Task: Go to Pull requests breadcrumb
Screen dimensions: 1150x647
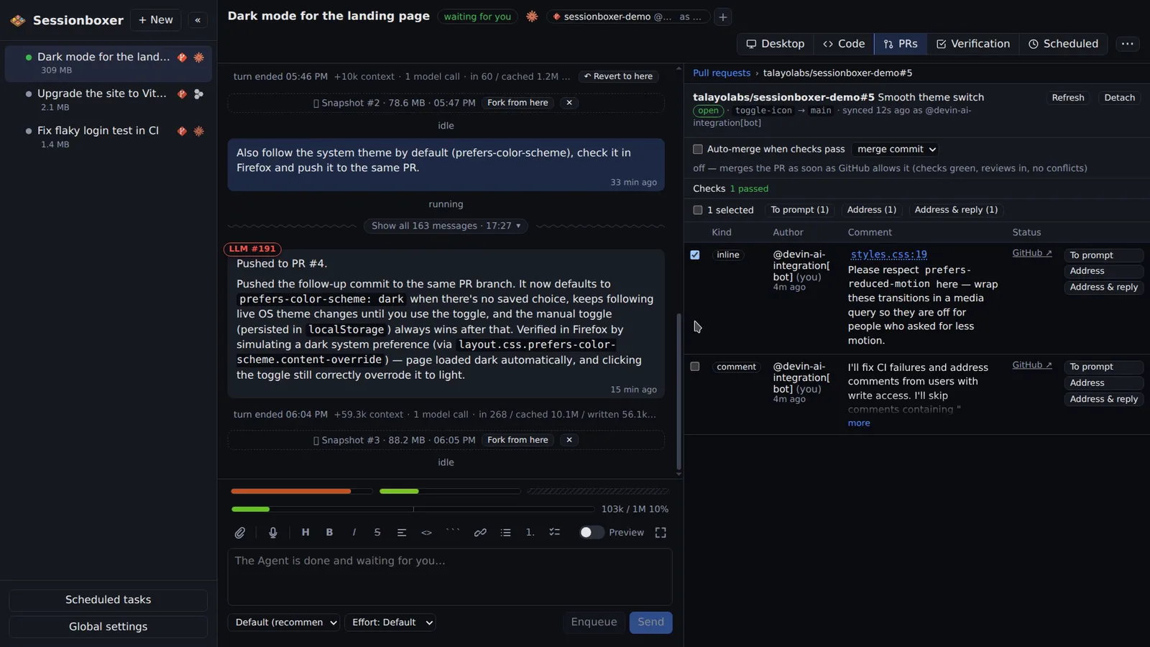Action: click(x=722, y=73)
